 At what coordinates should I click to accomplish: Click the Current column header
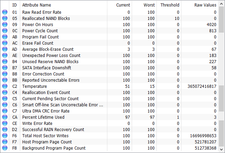119,5
